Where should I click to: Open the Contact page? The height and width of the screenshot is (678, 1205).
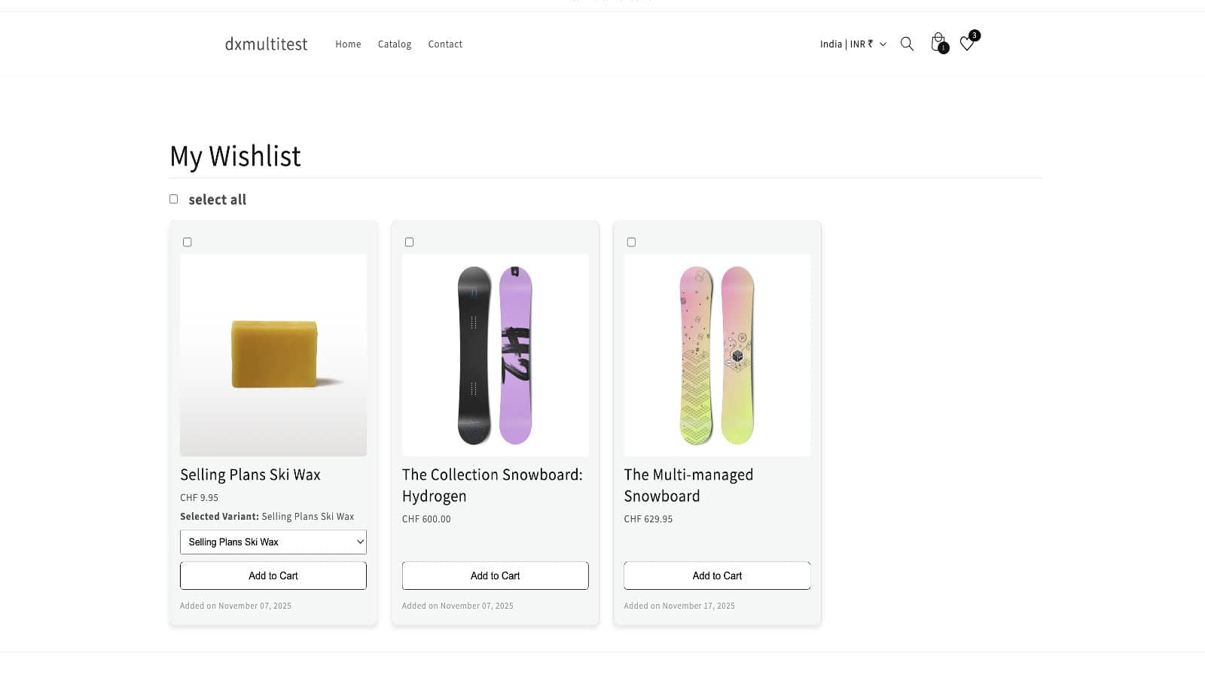coord(445,44)
